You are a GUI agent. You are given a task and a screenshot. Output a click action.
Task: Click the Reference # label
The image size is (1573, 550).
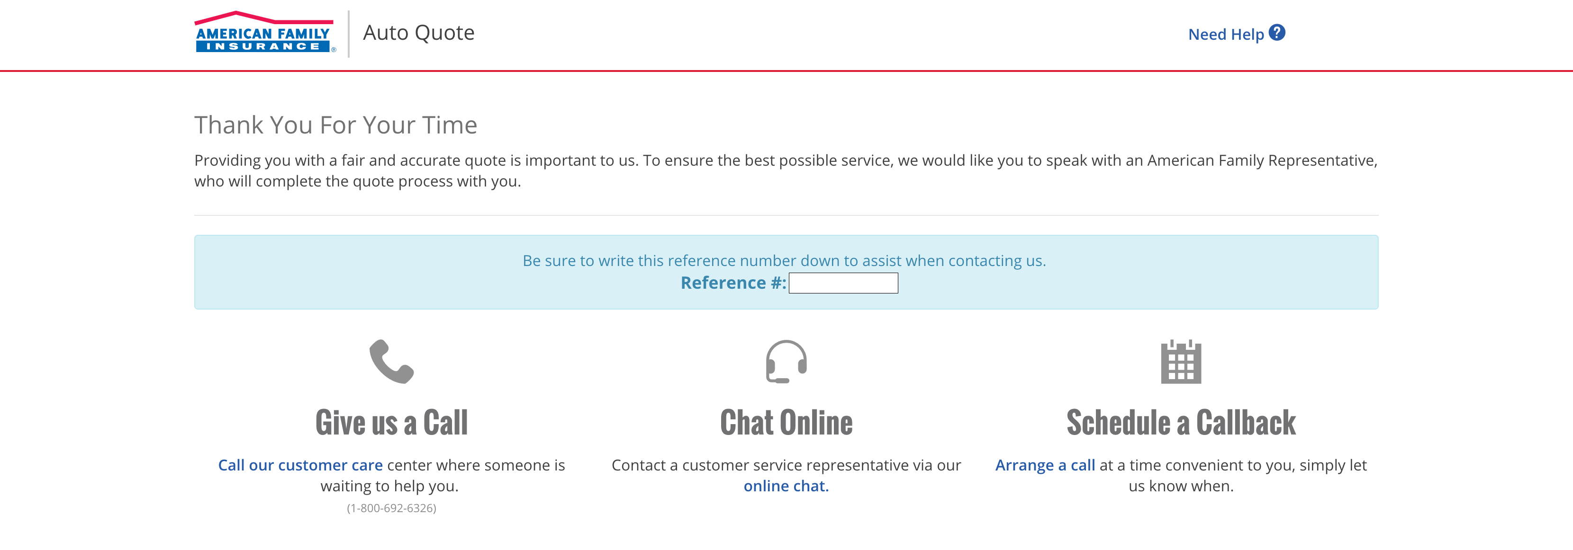pos(733,283)
